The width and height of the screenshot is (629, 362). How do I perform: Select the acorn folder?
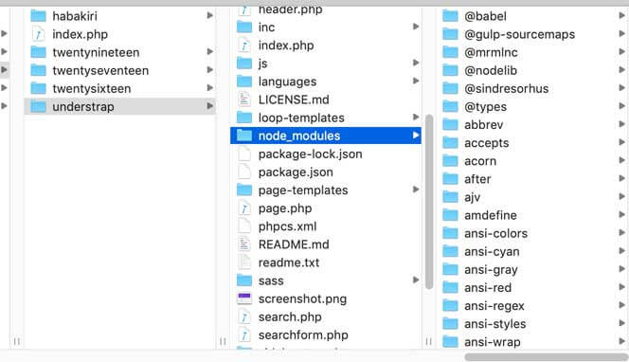533,161
